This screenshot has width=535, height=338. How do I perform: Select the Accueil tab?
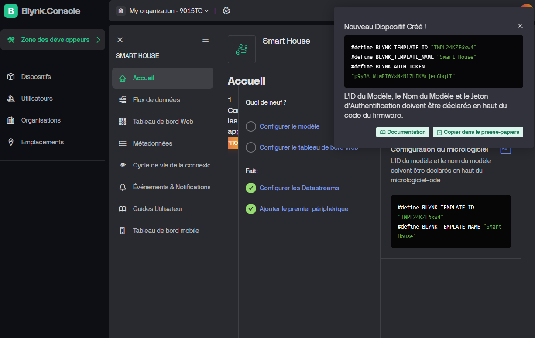(163, 78)
